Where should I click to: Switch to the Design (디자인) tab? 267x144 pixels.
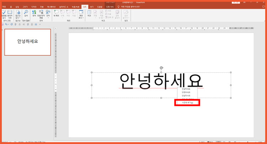pyautogui.click(x=34, y=7)
